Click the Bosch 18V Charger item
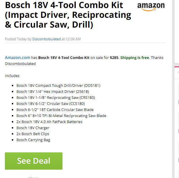The height and width of the screenshot is (178, 179). point(33,128)
